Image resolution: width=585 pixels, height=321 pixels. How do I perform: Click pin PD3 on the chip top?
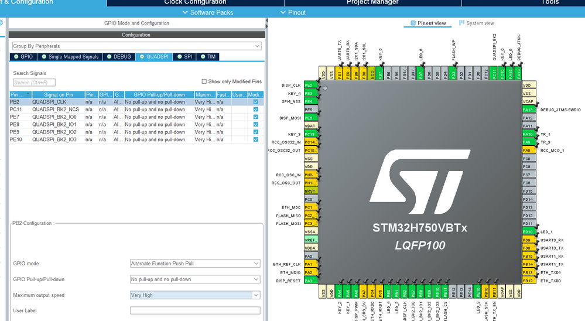453,73
